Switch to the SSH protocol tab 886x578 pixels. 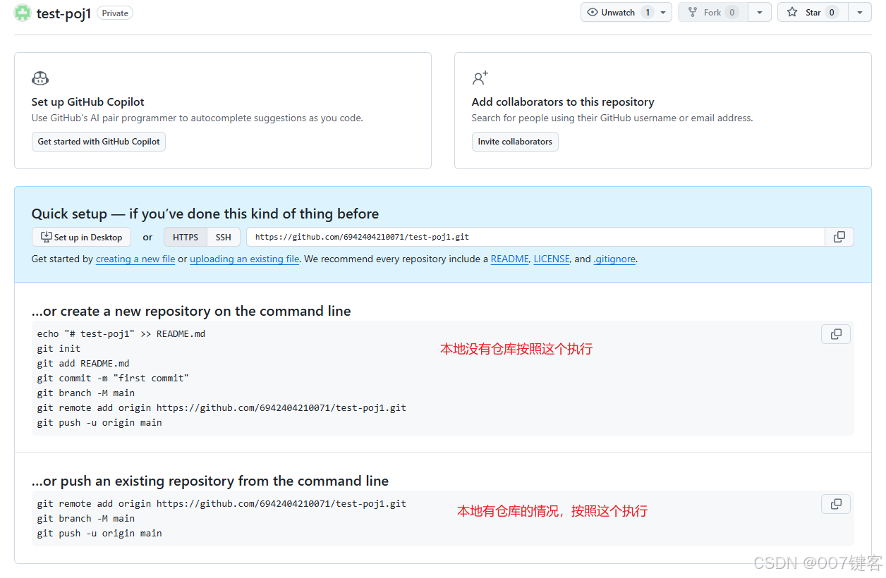(x=224, y=238)
